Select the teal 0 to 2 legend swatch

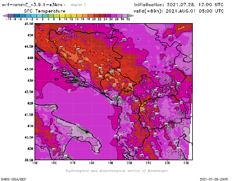coord(39,16)
